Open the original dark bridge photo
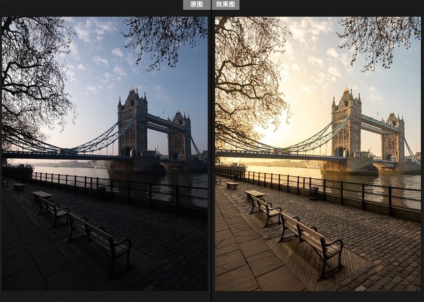This screenshot has width=424, height=302. coord(105,154)
